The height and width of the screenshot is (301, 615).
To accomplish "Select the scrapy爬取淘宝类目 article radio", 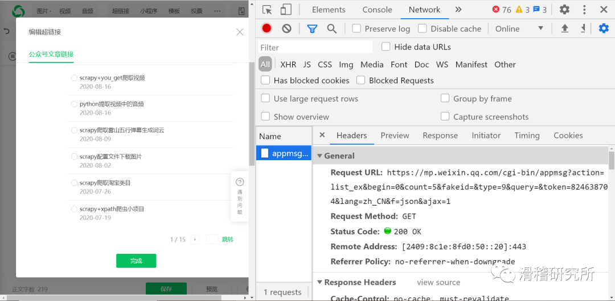I will 74,183.
